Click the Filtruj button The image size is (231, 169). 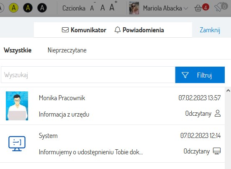click(200, 75)
